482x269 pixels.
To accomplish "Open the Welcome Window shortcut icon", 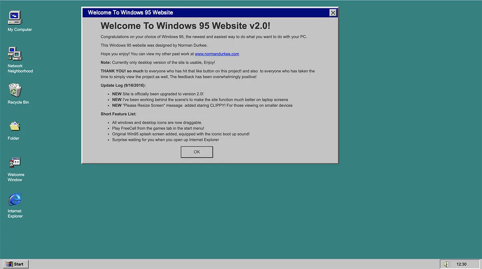I will point(15,163).
